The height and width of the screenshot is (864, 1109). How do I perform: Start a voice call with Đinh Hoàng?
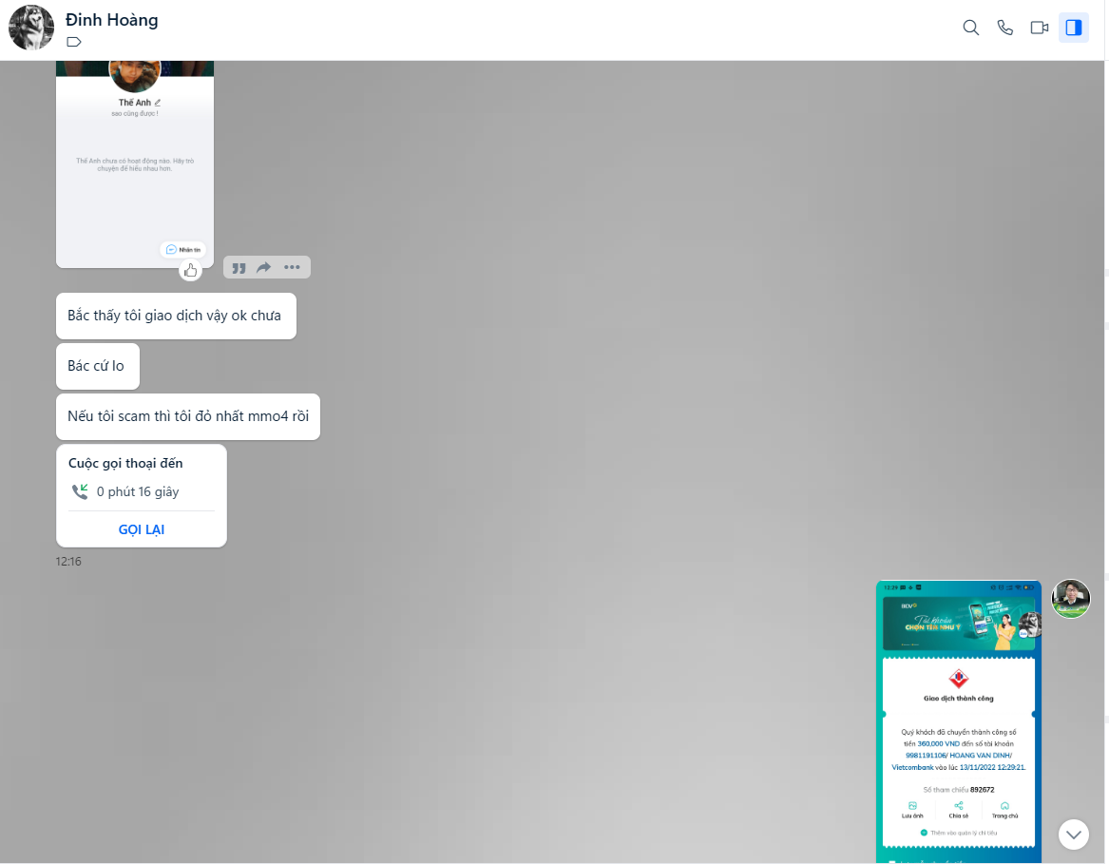(1004, 28)
